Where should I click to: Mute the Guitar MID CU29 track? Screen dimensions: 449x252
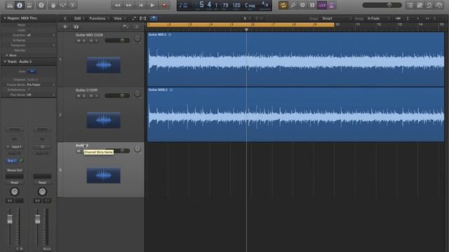[x=79, y=41]
